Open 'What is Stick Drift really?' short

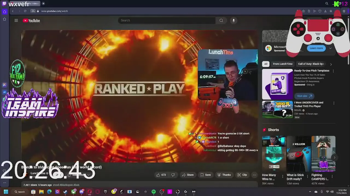(x=299, y=154)
